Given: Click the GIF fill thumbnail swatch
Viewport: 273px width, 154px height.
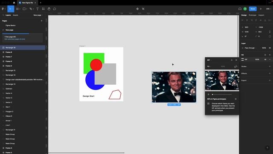Looking at the screenshot, I should [243, 59].
